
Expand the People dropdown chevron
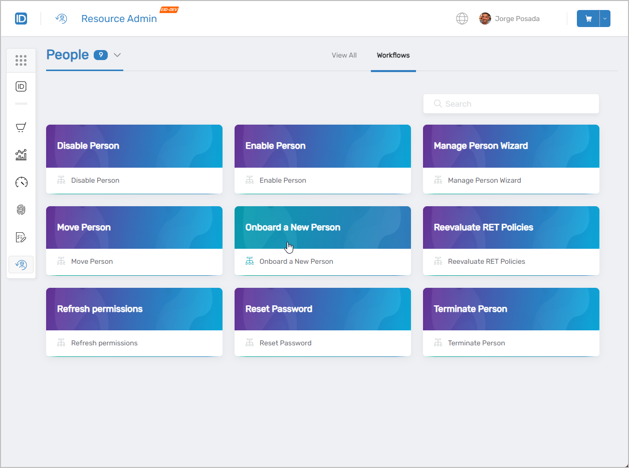click(117, 55)
